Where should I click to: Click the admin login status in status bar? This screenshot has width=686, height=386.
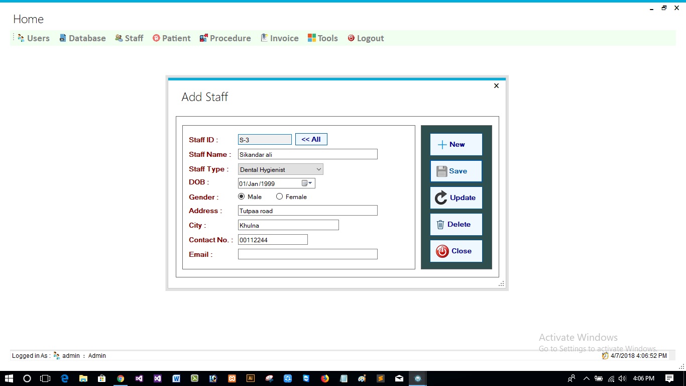tap(71, 355)
